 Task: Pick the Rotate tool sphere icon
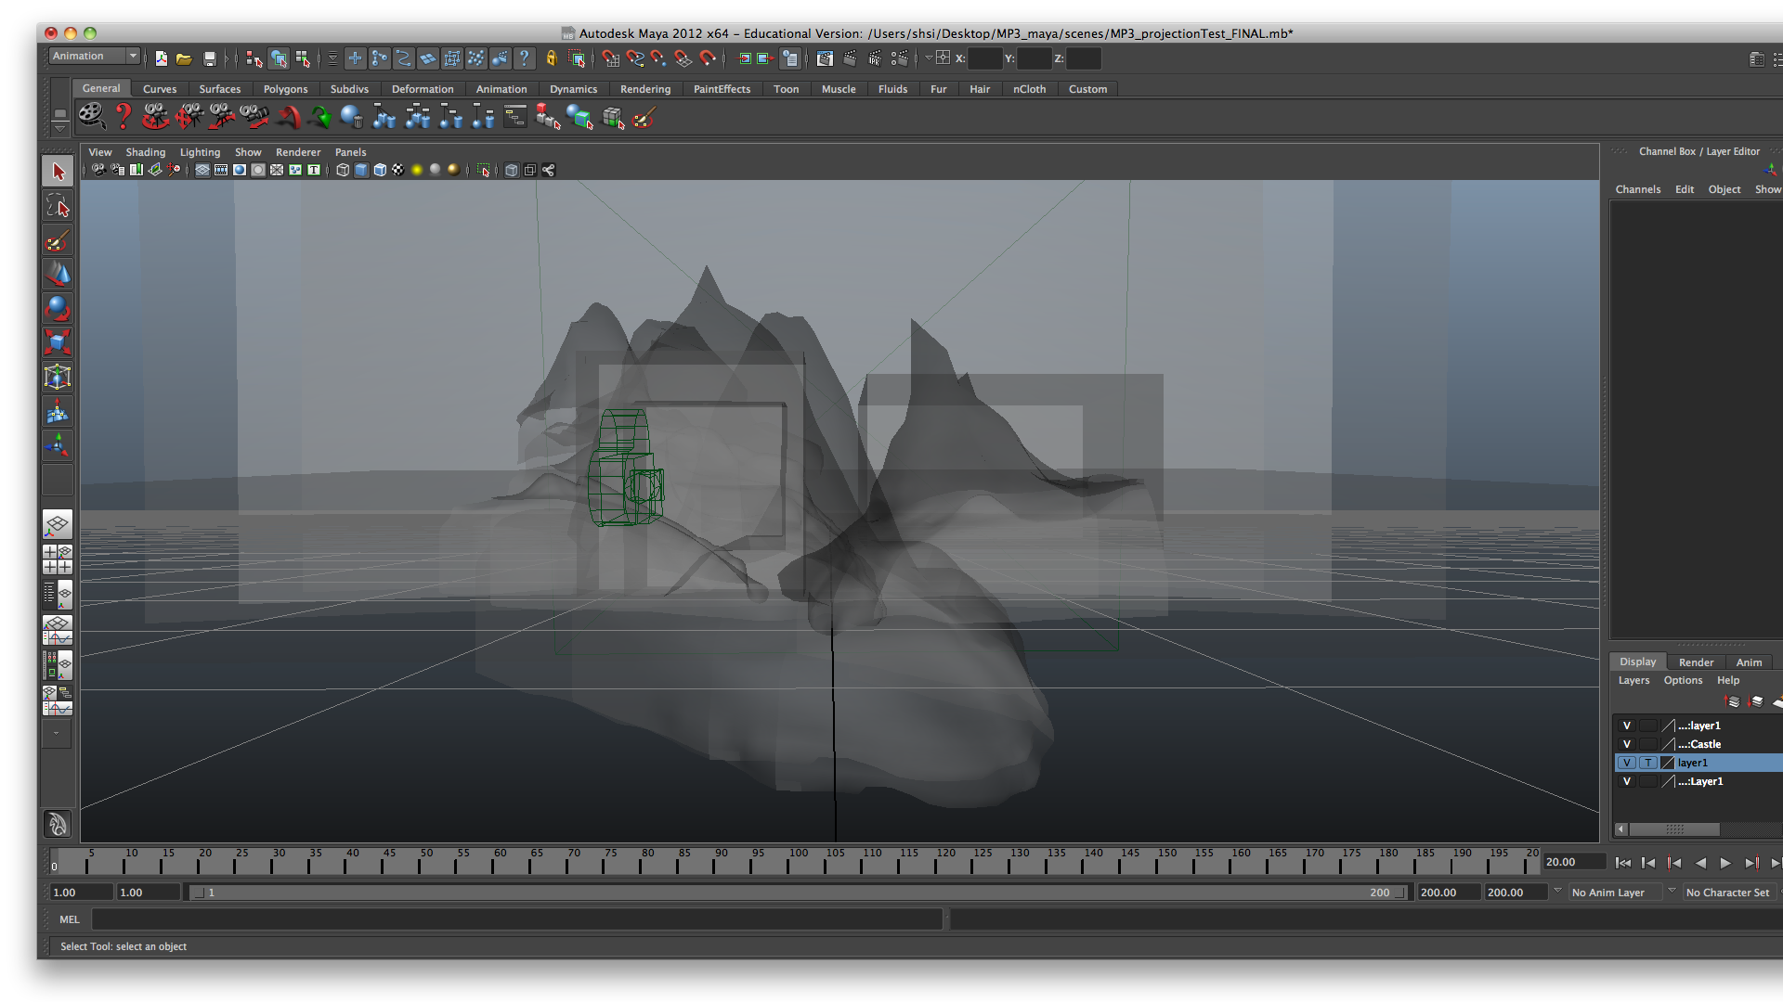[58, 308]
